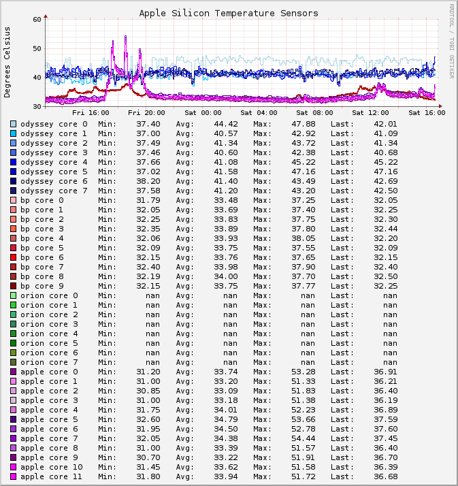Click the Sat 00:00 time label
The image size is (458, 486).
point(203,113)
